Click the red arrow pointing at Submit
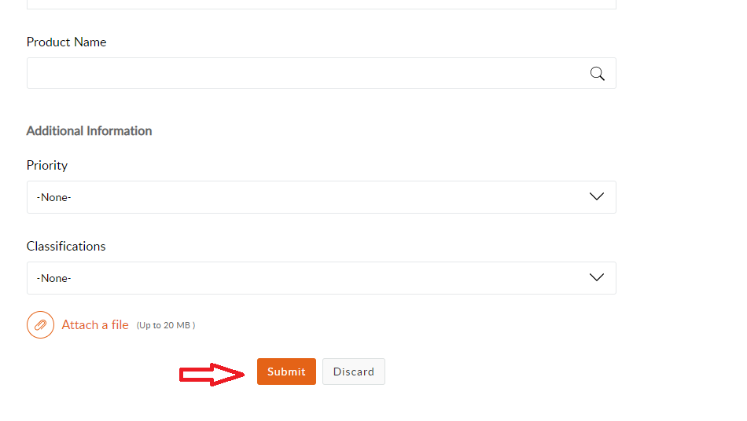This screenshot has height=421, width=747. (212, 375)
